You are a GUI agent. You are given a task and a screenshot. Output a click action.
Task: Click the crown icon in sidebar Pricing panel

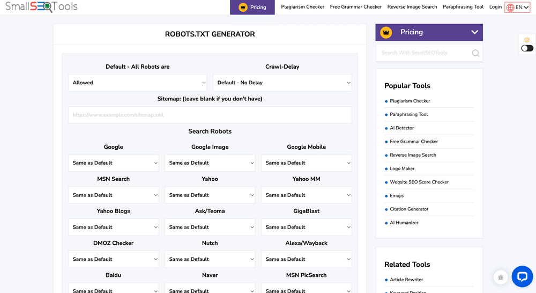(x=386, y=33)
